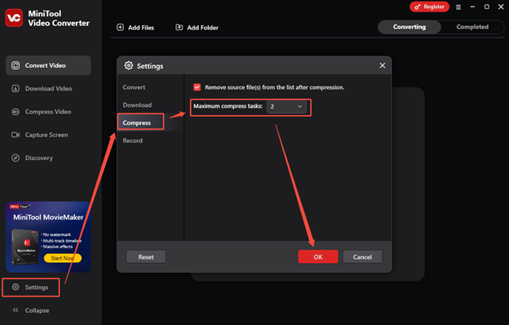Image resolution: width=509 pixels, height=325 pixels.
Task: Open Settings from sidebar
Action: [x=31, y=287]
